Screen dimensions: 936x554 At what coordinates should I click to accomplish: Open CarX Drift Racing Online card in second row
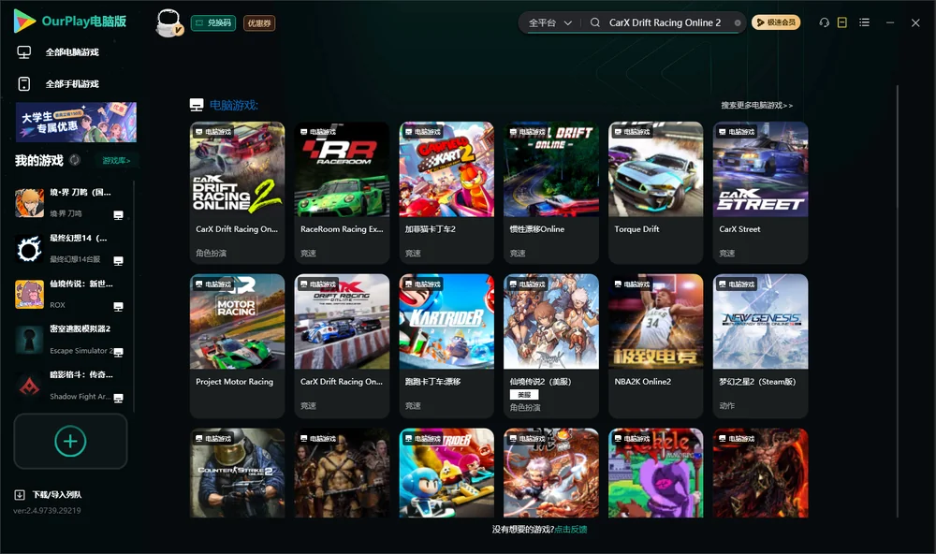[342, 345]
